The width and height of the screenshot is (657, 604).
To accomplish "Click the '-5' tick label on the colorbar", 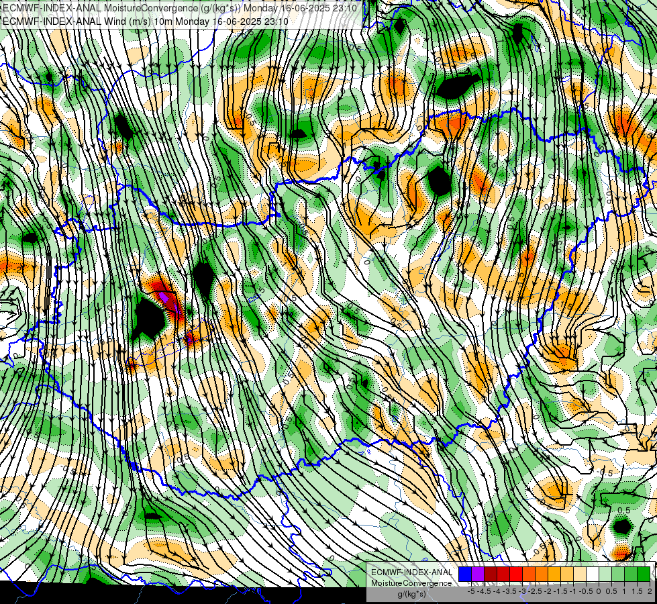I will point(471,591).
